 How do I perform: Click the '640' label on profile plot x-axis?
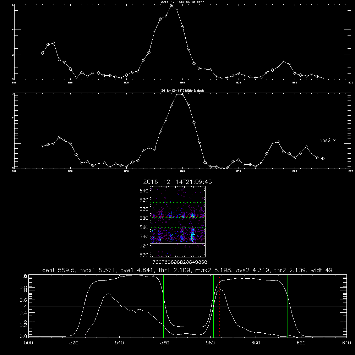tap(346, 343)
